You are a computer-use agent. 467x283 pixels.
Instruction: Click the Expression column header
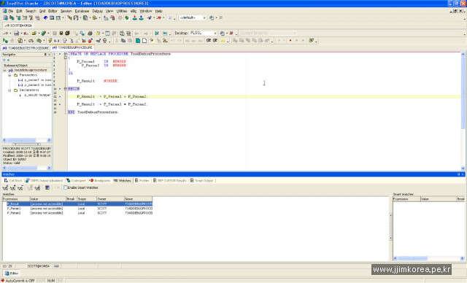pyautogui.click(x=16, y=199)
